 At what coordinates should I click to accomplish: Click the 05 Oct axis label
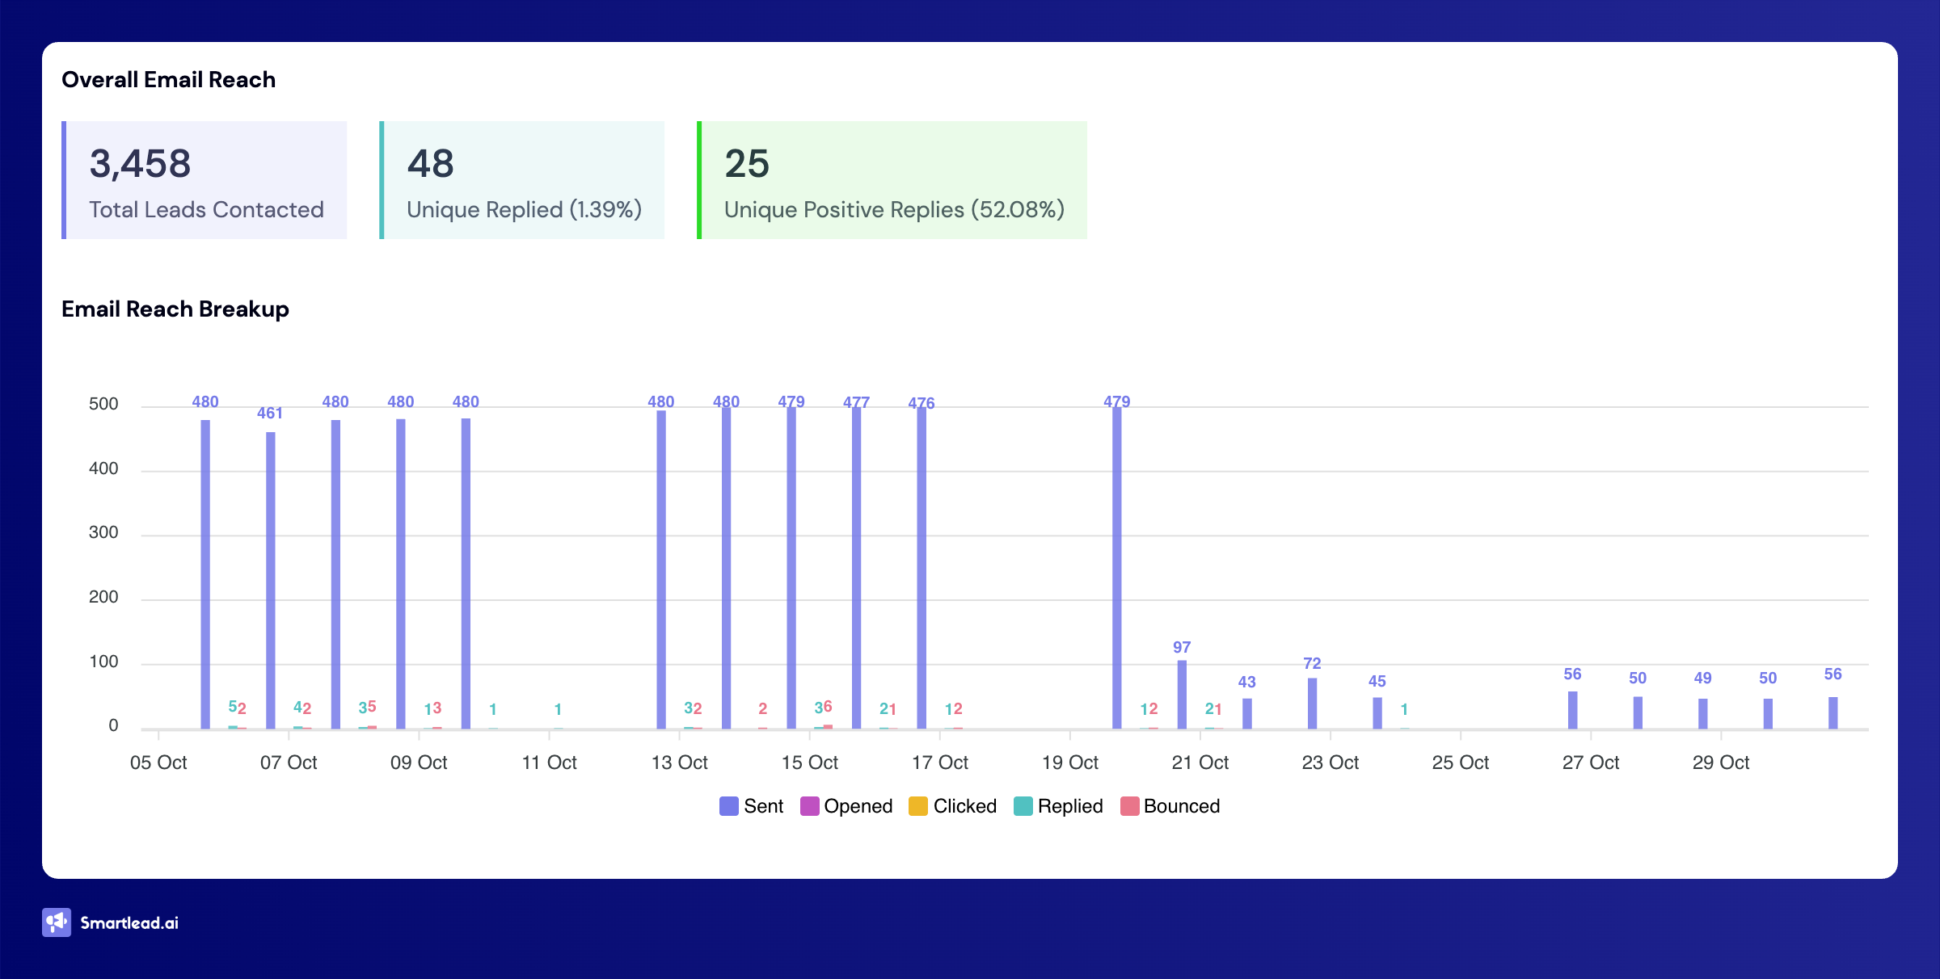(158, 763)
